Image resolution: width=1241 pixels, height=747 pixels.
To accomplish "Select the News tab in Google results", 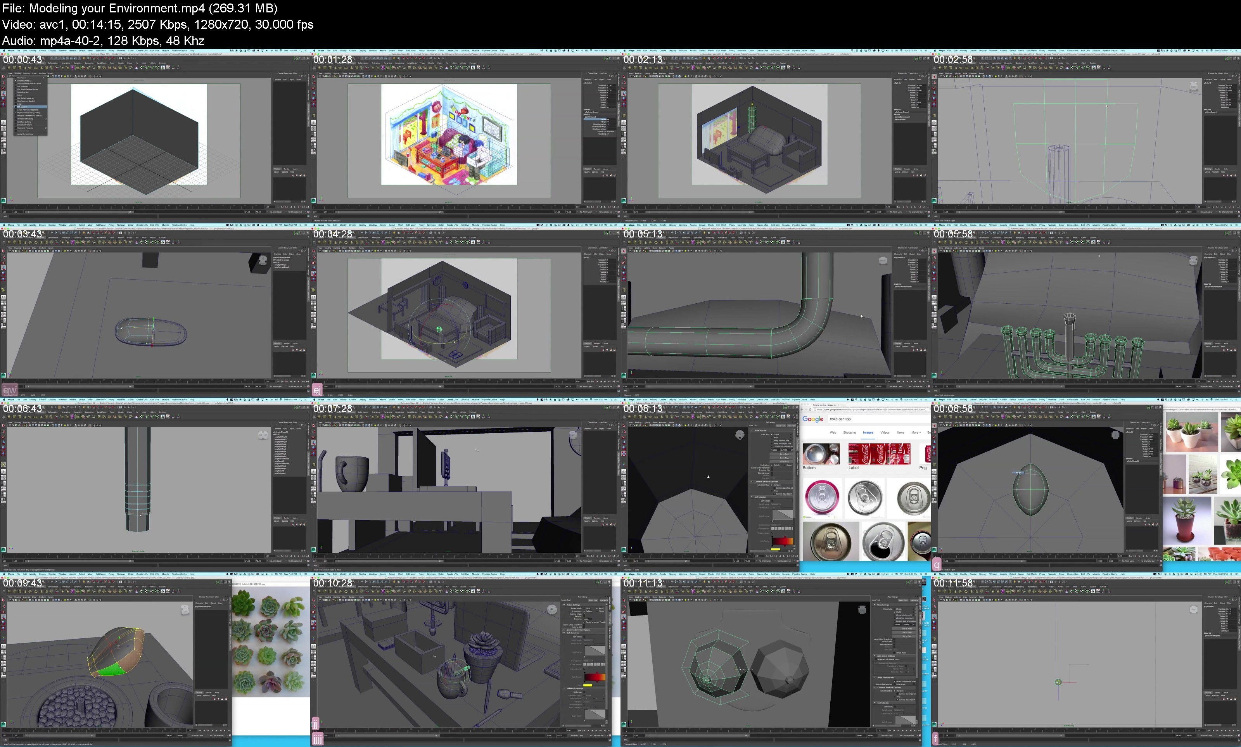I will pos(900,432).
